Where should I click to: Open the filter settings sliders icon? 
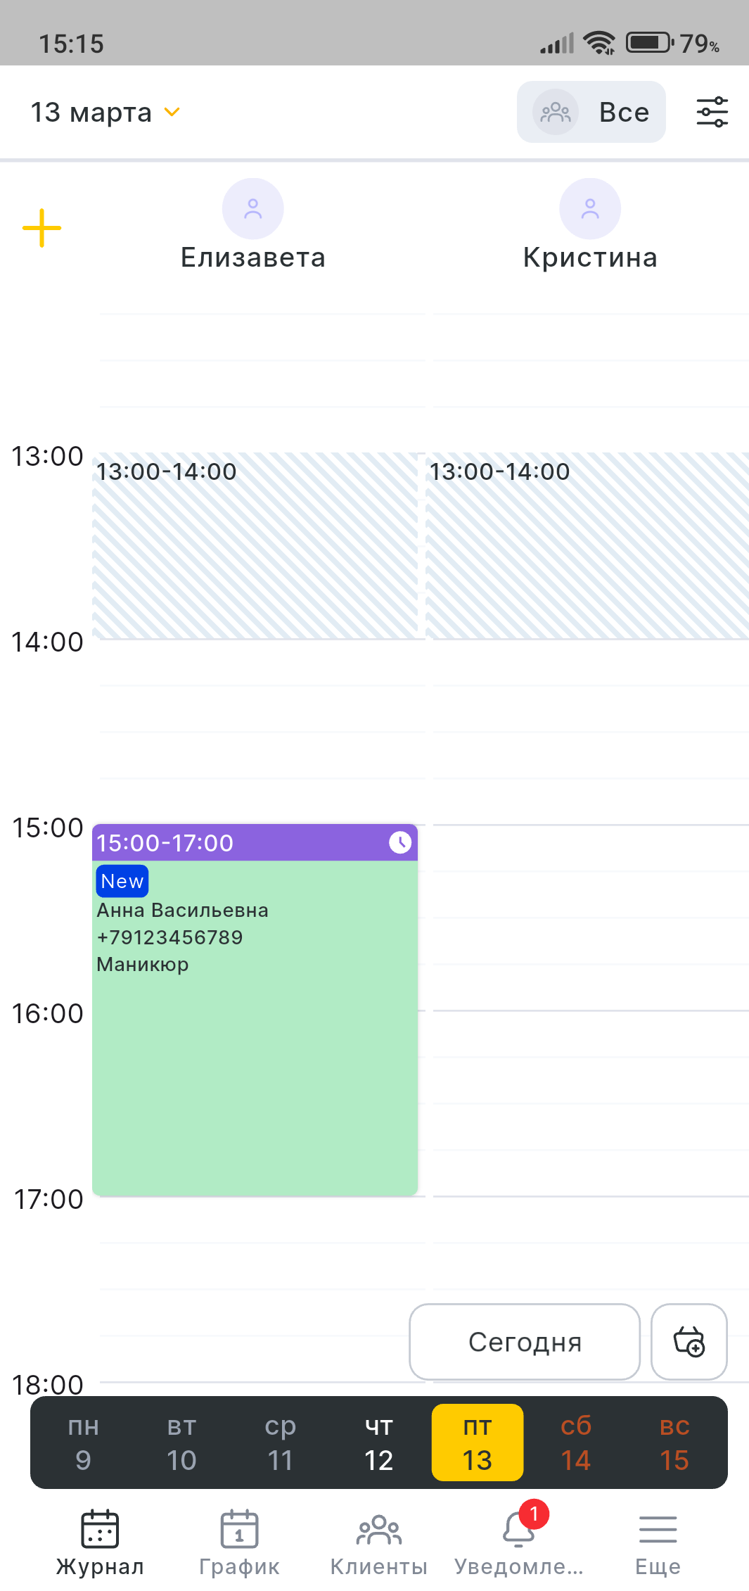712,113
